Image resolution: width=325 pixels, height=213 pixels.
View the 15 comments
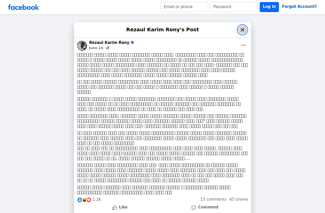pos(213,199)
